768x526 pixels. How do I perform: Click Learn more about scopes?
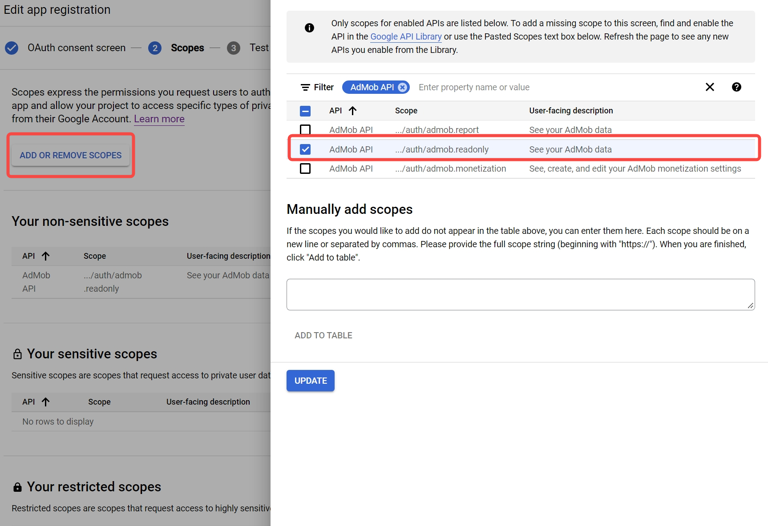(159, 119)
